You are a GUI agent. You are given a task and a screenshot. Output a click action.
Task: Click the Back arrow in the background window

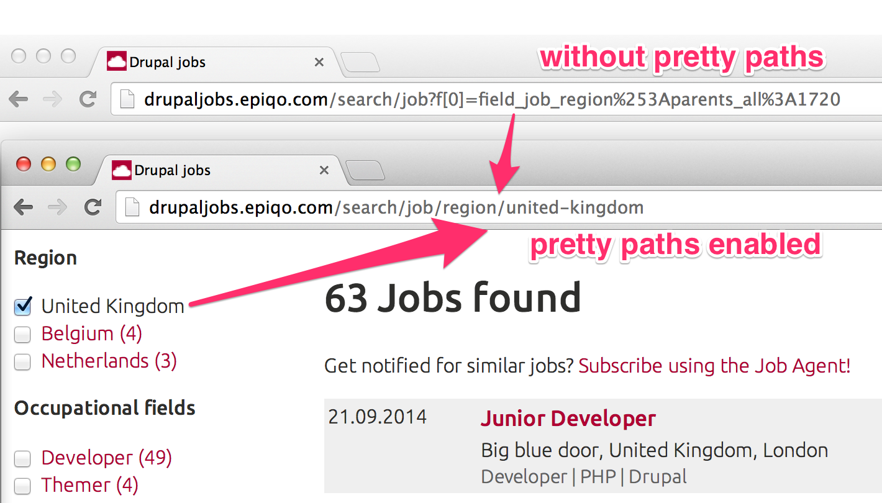point(19,99)
